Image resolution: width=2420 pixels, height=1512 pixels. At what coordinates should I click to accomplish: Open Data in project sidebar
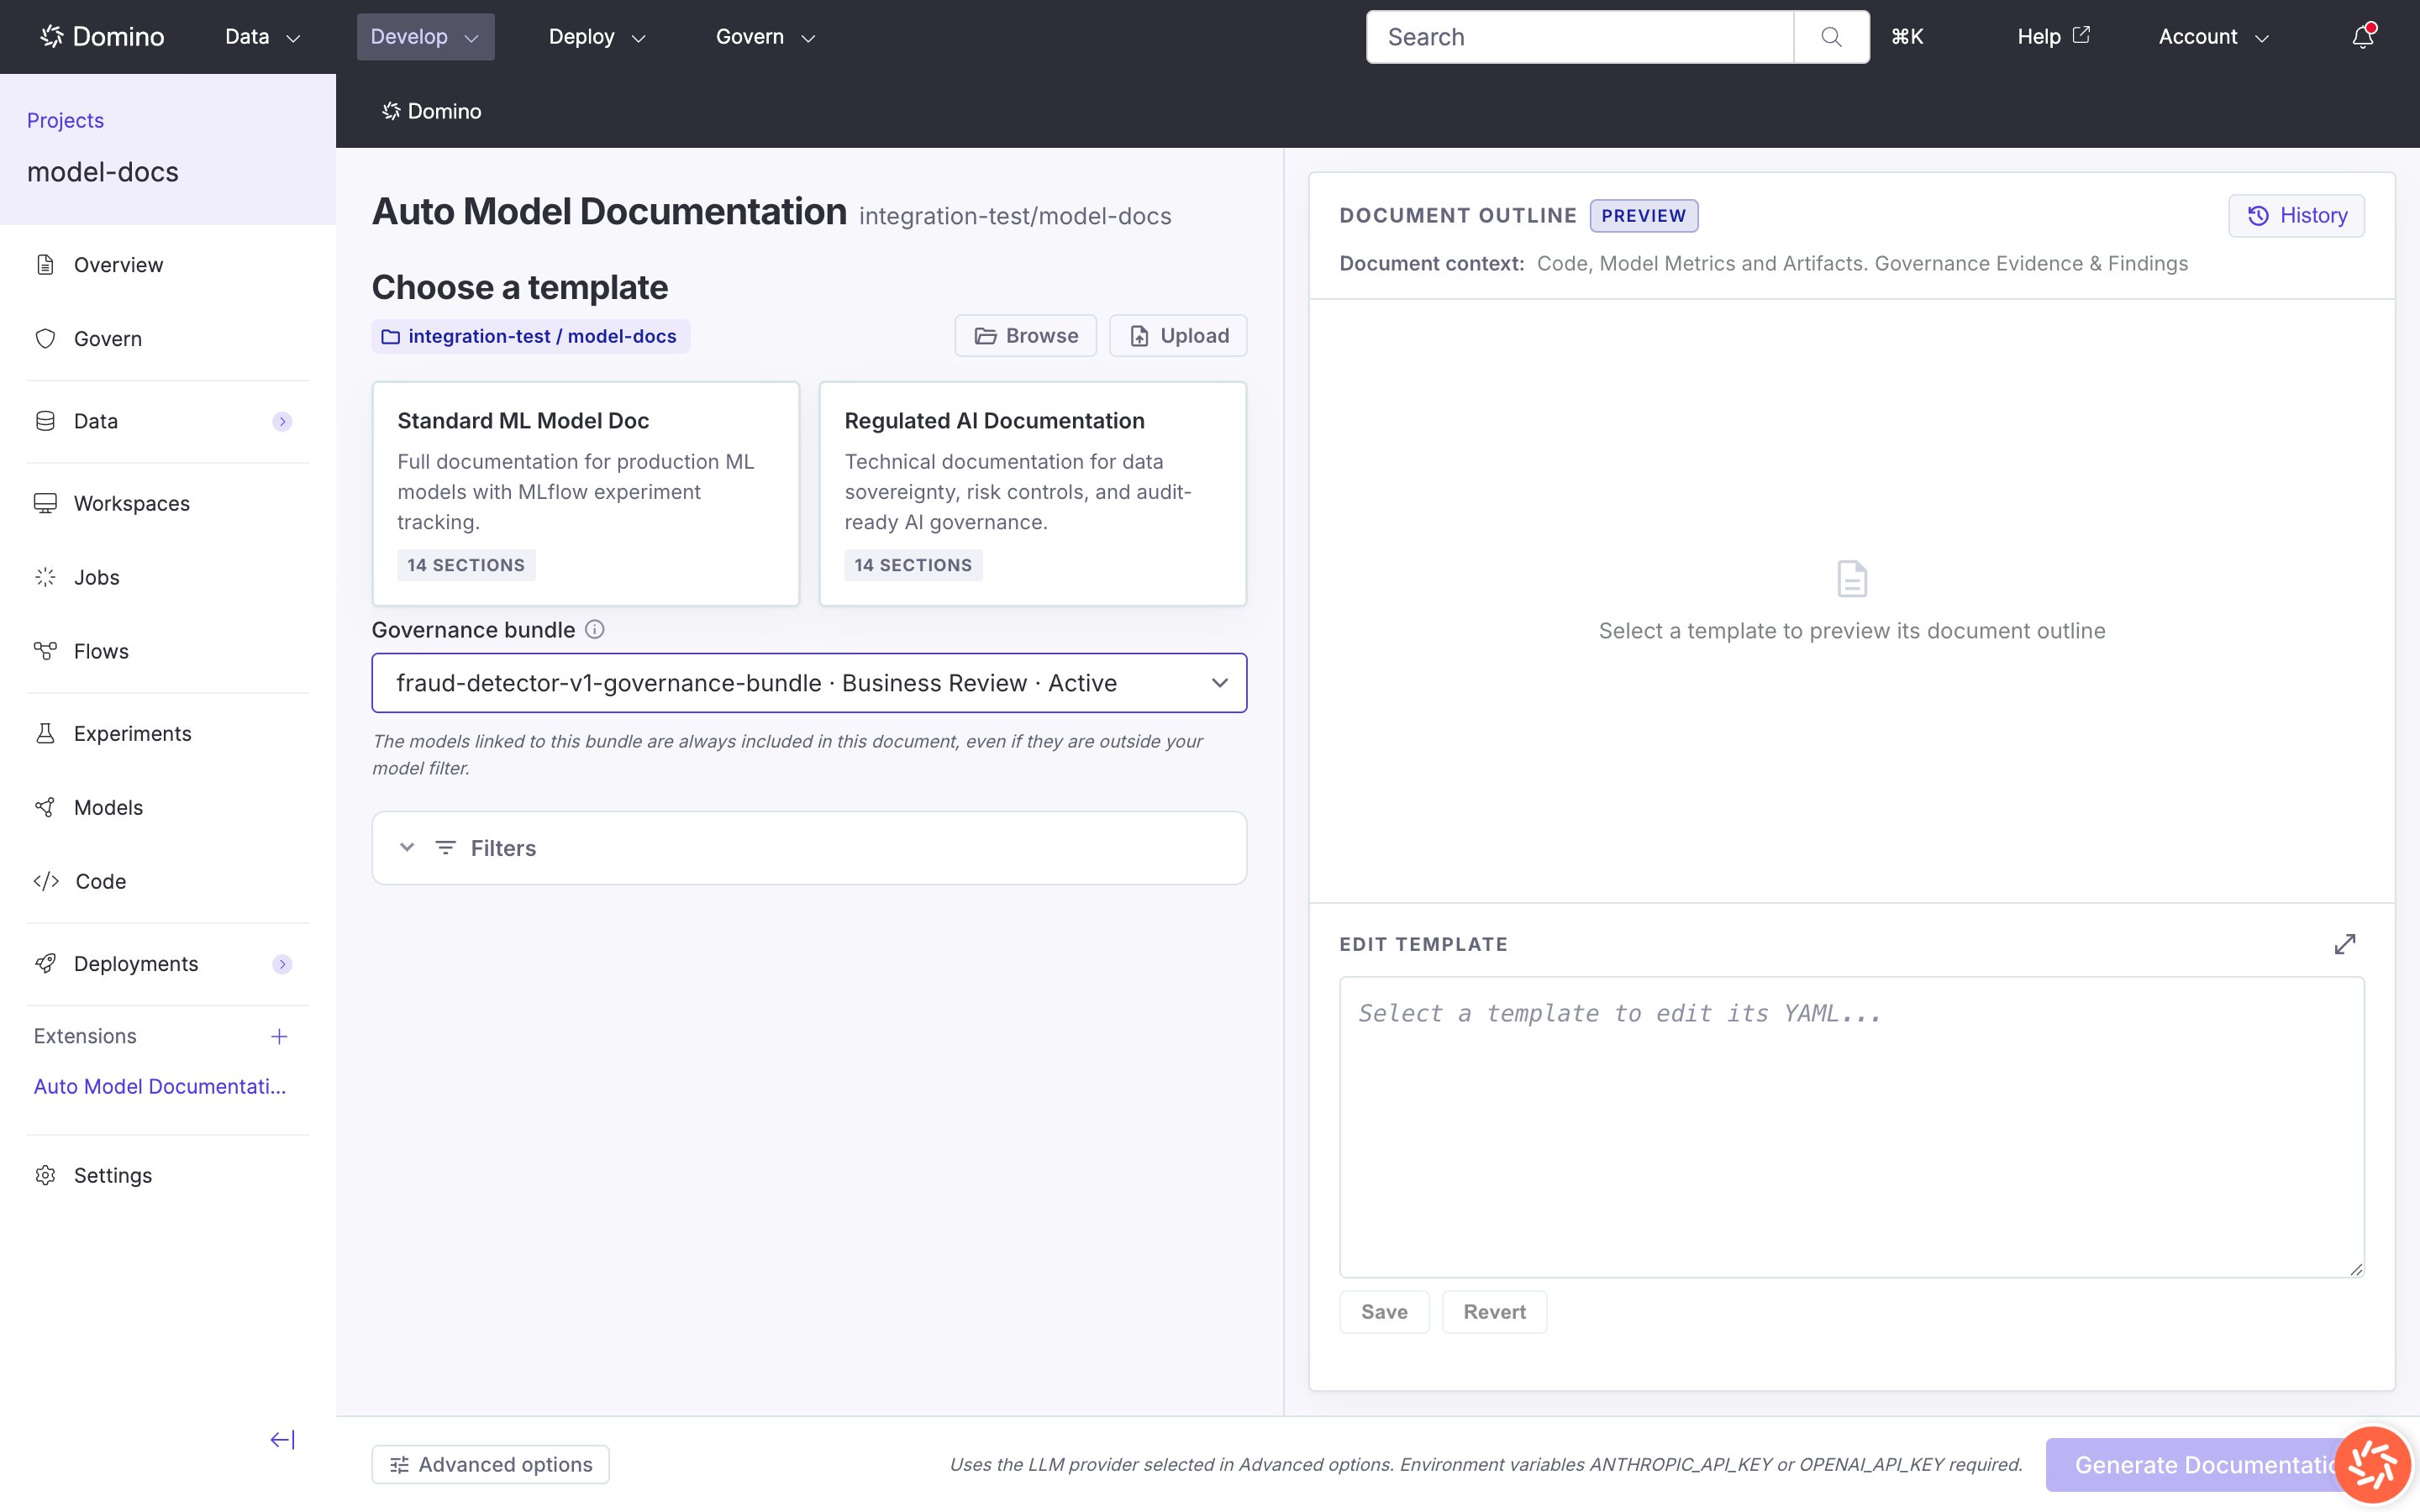coord(95,421)
